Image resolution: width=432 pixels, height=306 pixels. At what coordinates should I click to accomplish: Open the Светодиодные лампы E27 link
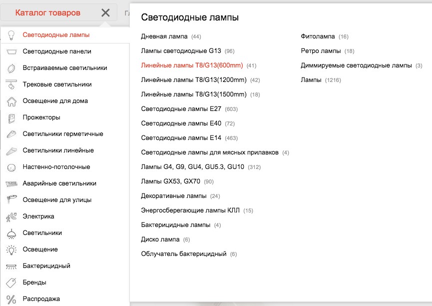click(x=181, y=109)
